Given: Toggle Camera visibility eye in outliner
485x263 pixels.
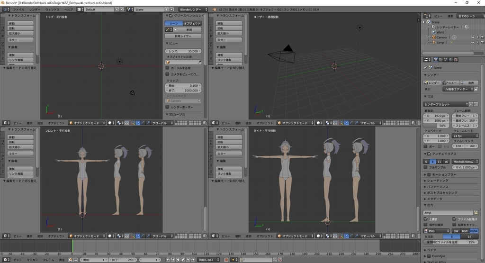Looking at the screenshot, I should pyautogui.click(x=472, y=37).
